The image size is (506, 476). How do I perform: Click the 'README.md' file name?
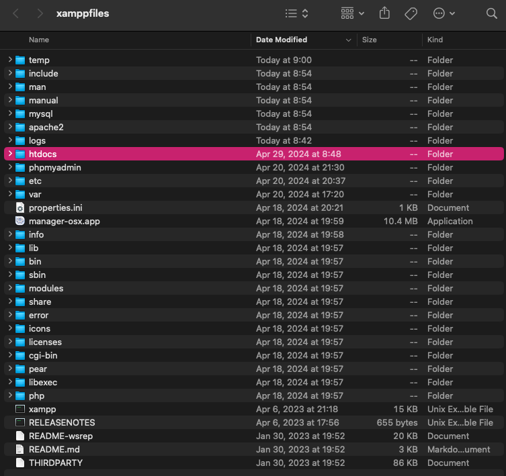(54, 449)
